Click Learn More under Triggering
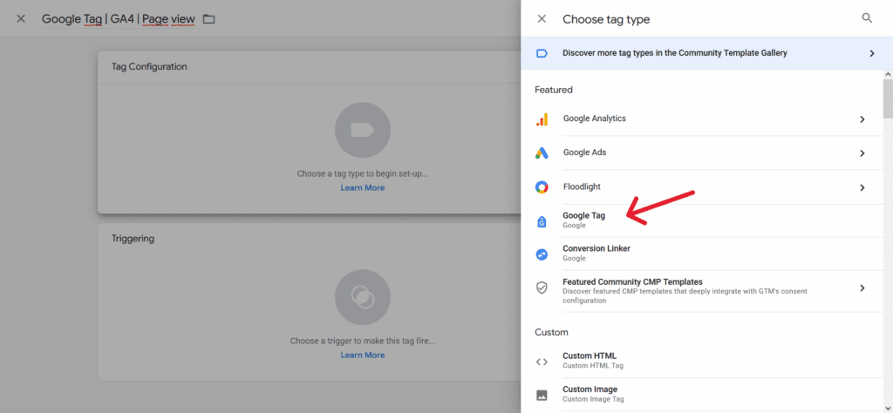893x413 pixels. [362, 355]
